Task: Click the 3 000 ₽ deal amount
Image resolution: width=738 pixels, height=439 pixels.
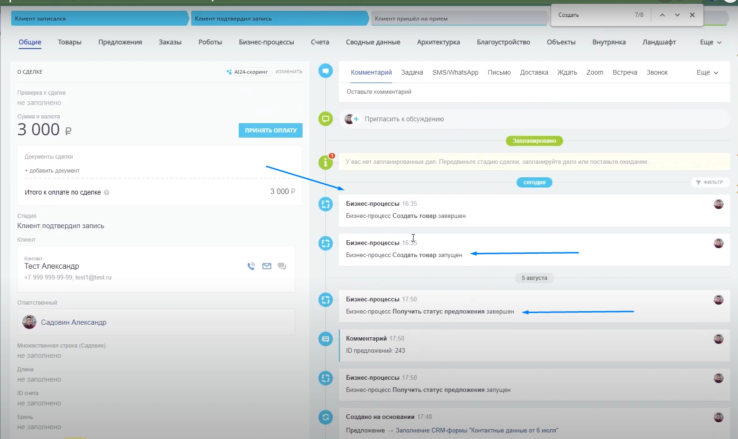Action: [44, 130]
